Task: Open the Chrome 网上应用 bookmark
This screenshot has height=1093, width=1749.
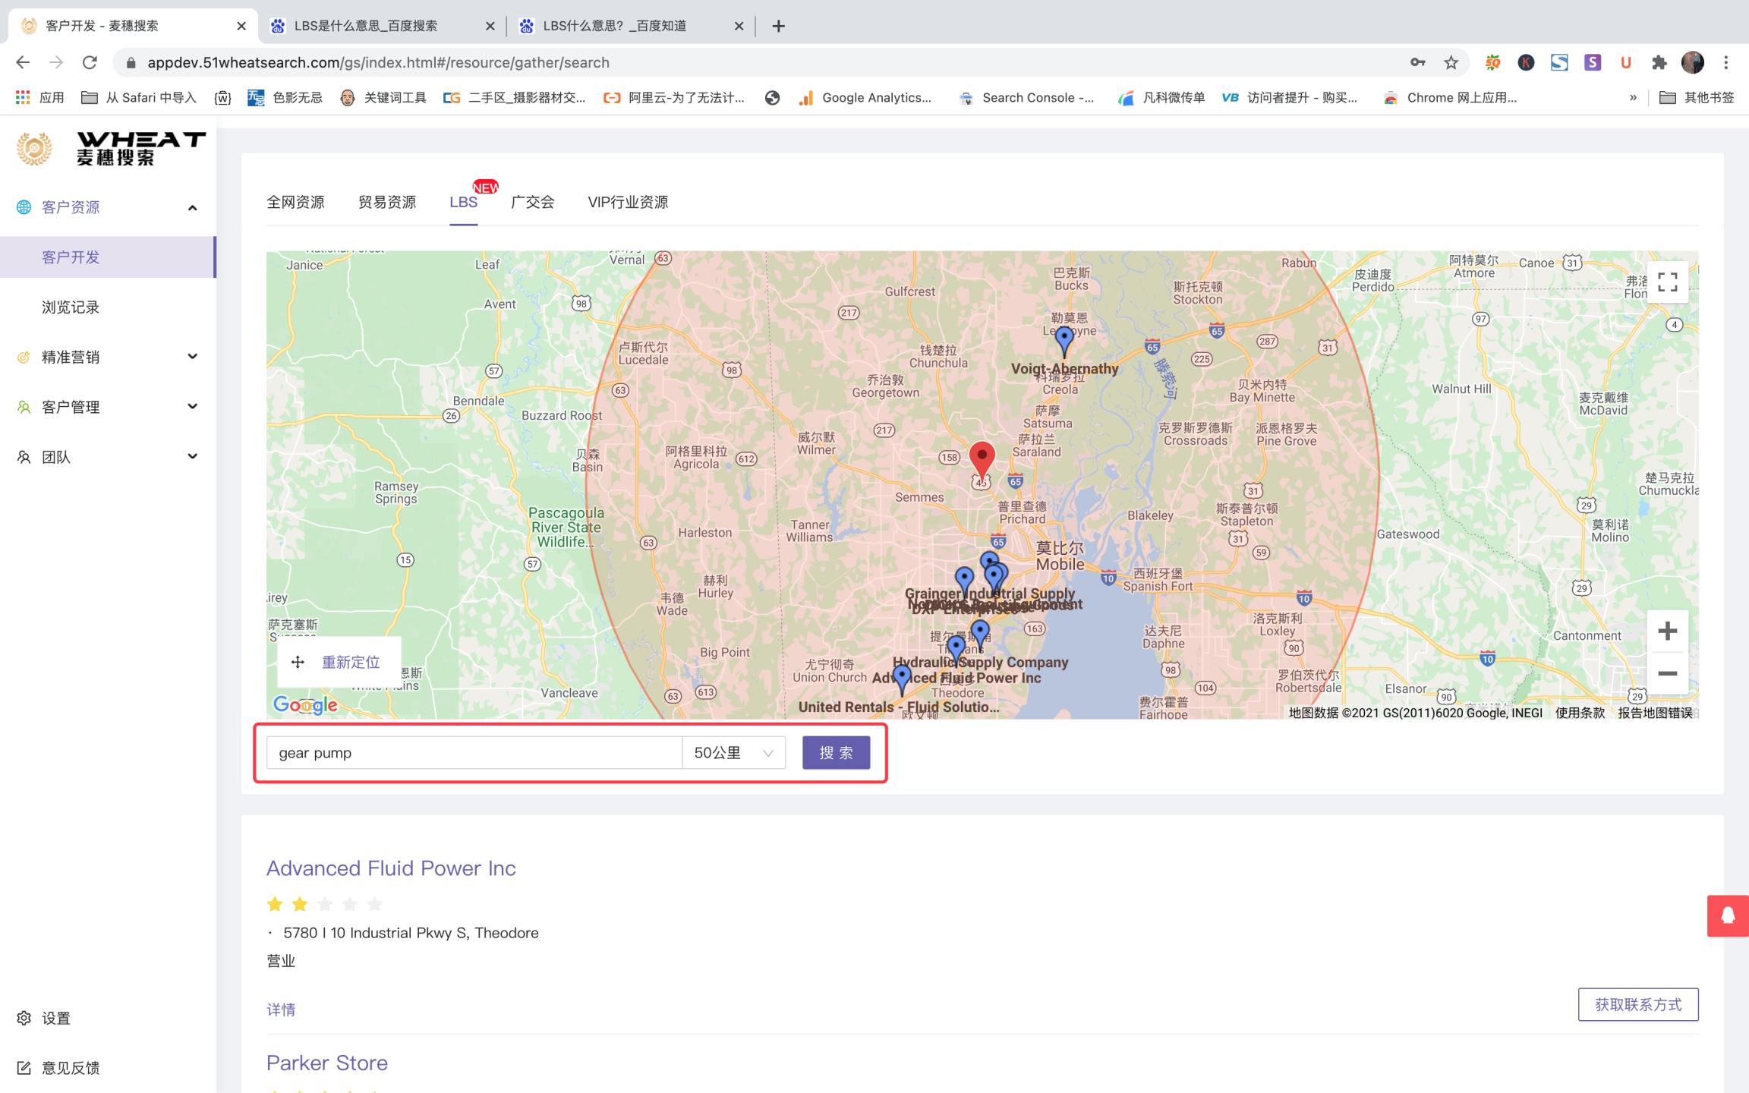Action: coord(1450,97)
